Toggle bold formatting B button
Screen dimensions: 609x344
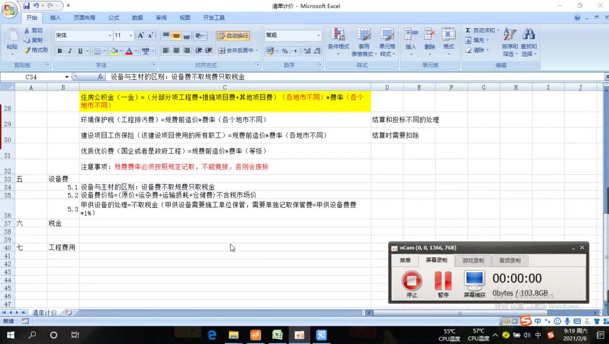coord(60,51)
